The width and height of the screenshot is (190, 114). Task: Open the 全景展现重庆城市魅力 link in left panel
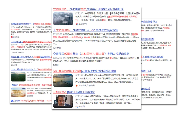coord(31,24)
